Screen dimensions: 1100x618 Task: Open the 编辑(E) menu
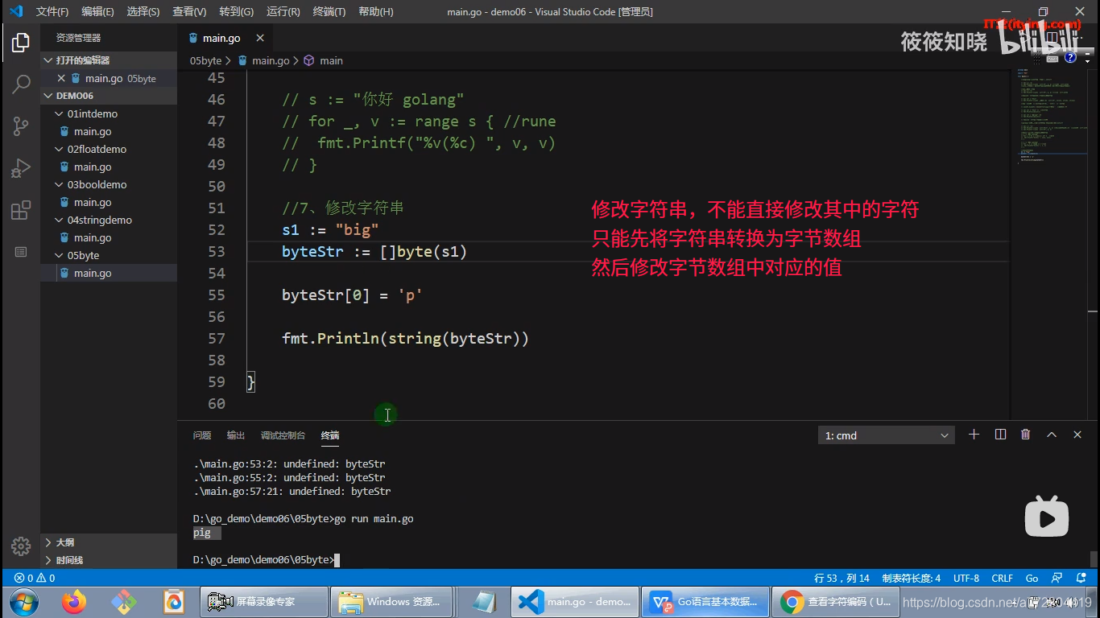pos(98,12)
